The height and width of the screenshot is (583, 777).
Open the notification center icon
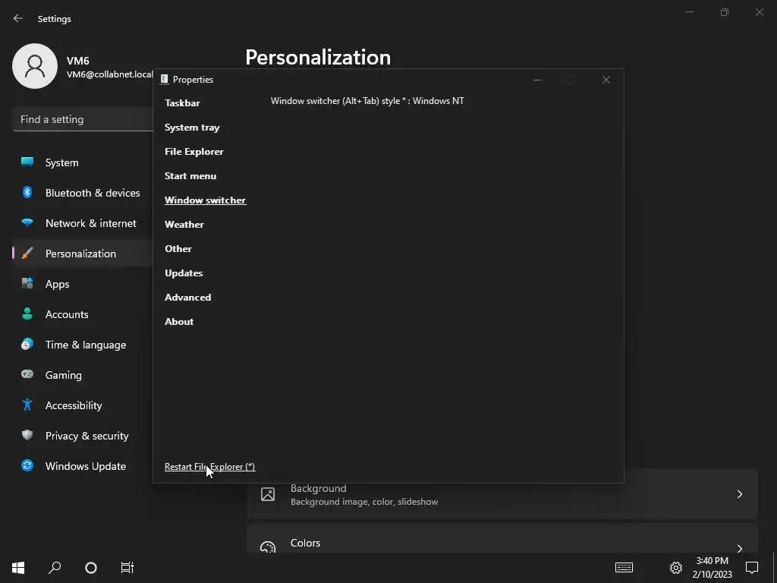752,568
